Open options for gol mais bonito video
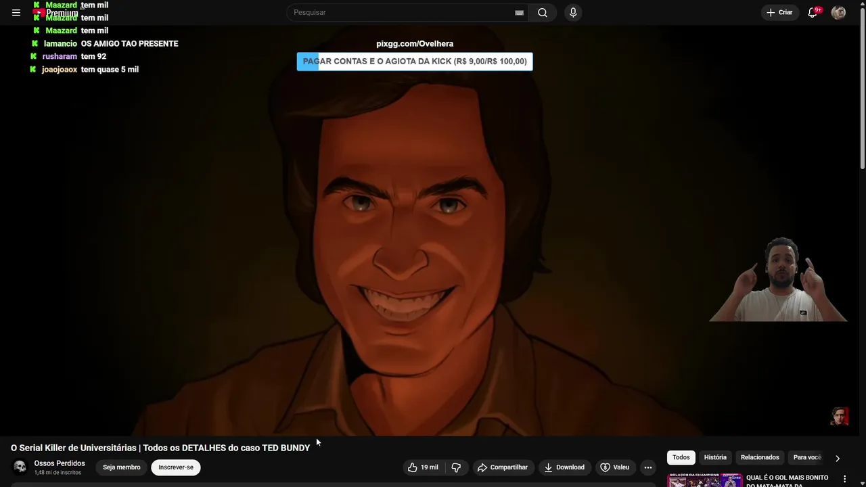The height and width of the screenshot is (487, 866). pos(844,479)
